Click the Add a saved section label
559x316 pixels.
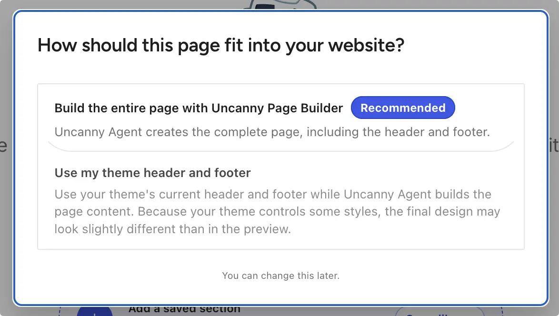tap(184, 309)
